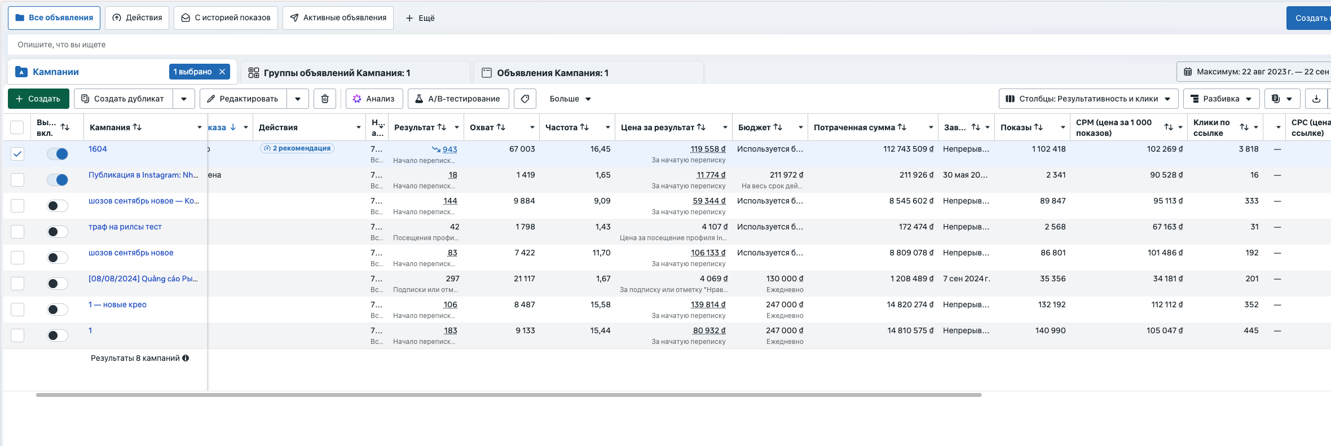Open the шозов сентябрь новое campaign link

click(131, 253)
